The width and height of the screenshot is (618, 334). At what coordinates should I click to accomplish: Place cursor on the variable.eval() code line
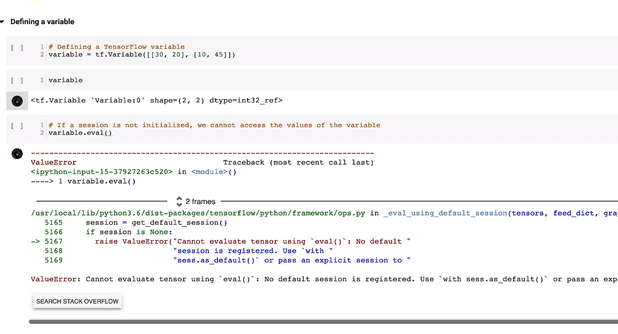pos(80,132)
